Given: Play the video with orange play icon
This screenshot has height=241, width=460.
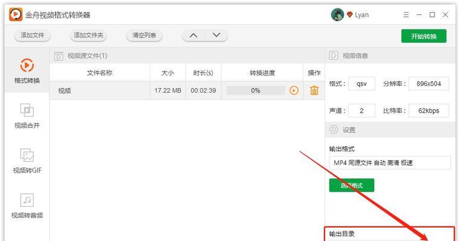Looking at the screenshot, I should (x=294, y=90).
